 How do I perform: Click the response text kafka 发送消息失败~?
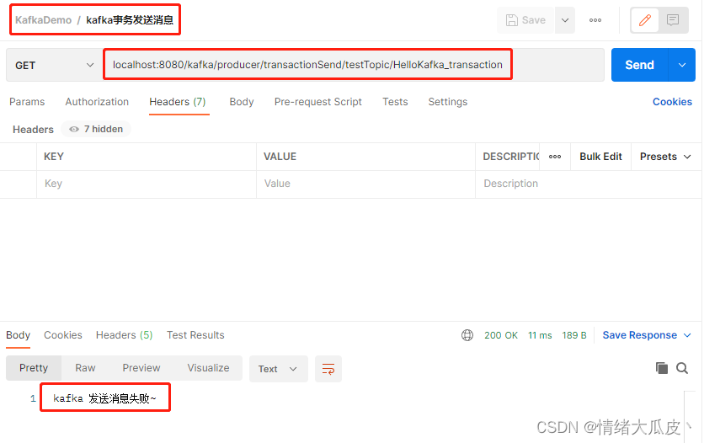pyautogui.click(x=104, y=398)
